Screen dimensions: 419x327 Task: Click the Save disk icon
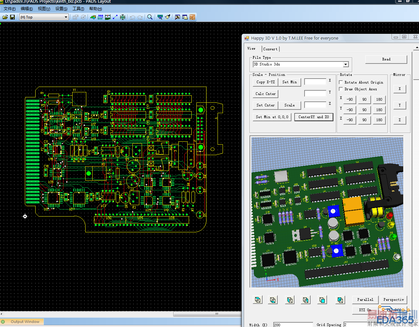click(12, 17)
